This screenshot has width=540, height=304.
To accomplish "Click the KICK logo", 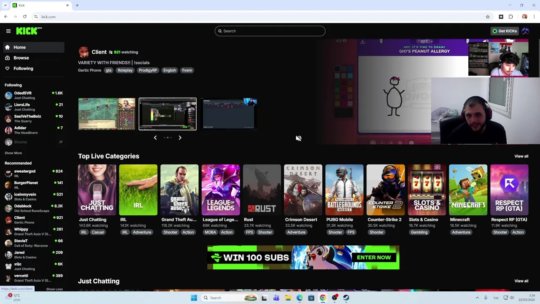I will tap(29, 31).
